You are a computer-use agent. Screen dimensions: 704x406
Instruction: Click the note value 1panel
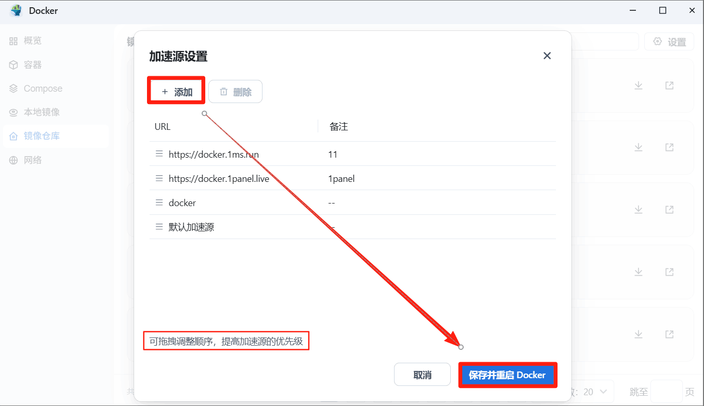tap(341, 179)
